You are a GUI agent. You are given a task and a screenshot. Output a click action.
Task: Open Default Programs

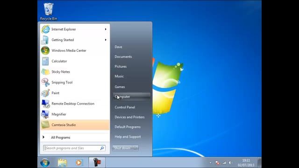pos(128,127)
